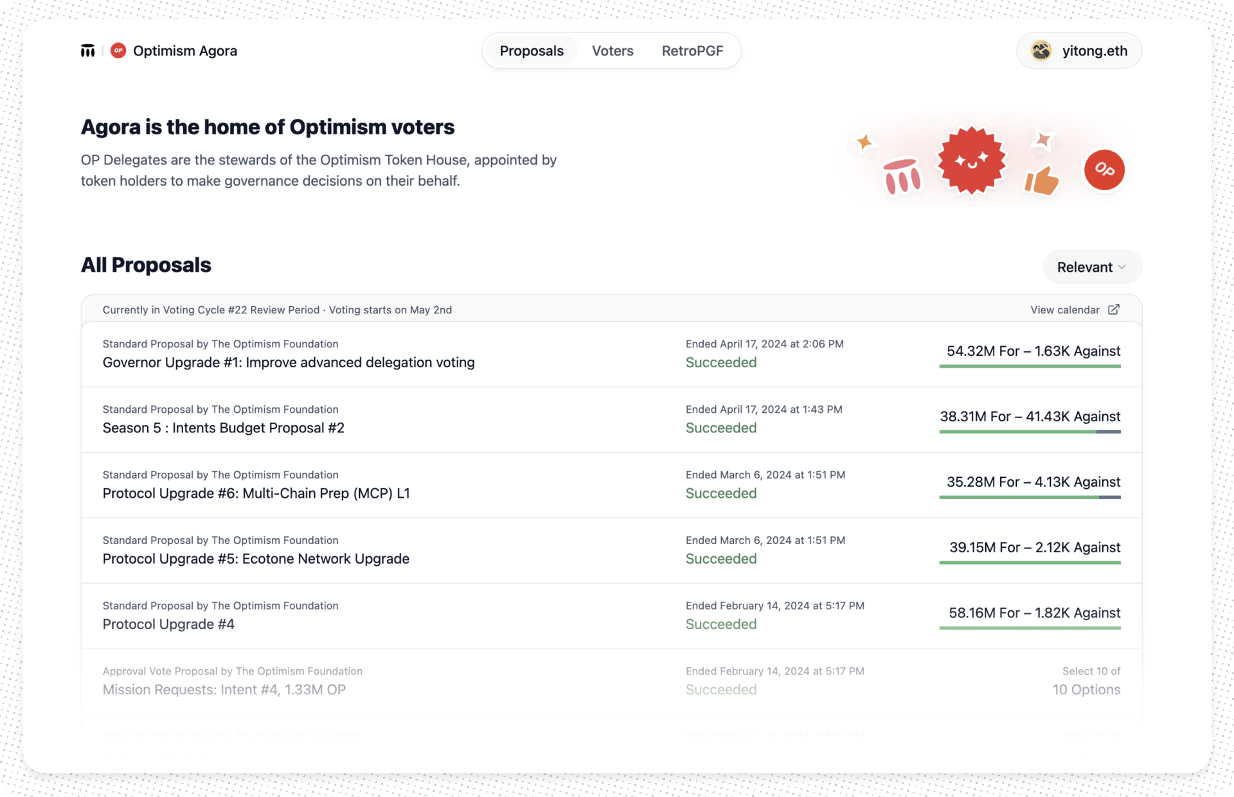Image resolution: width=1234 pixels, height=797 pixels.
Task: Open the yitong.eth profile avatar
Action: (1041, 50)
